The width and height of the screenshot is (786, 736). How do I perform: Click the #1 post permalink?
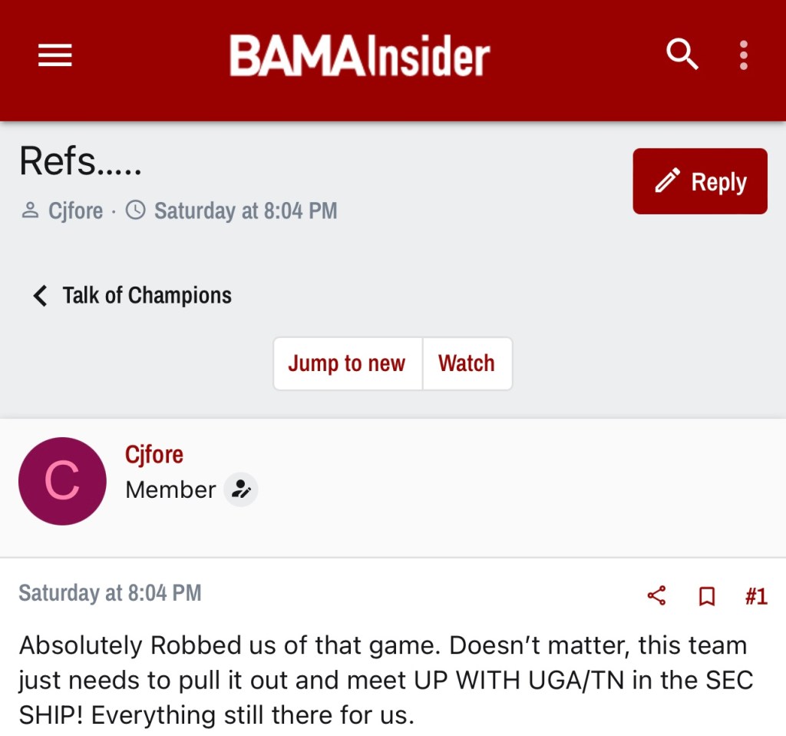(755, 595)
